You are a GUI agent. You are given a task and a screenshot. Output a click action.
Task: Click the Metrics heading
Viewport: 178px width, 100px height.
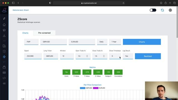(x=93, y=67)
